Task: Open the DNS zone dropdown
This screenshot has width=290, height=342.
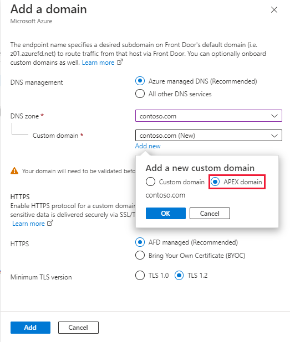Action: 208,116
